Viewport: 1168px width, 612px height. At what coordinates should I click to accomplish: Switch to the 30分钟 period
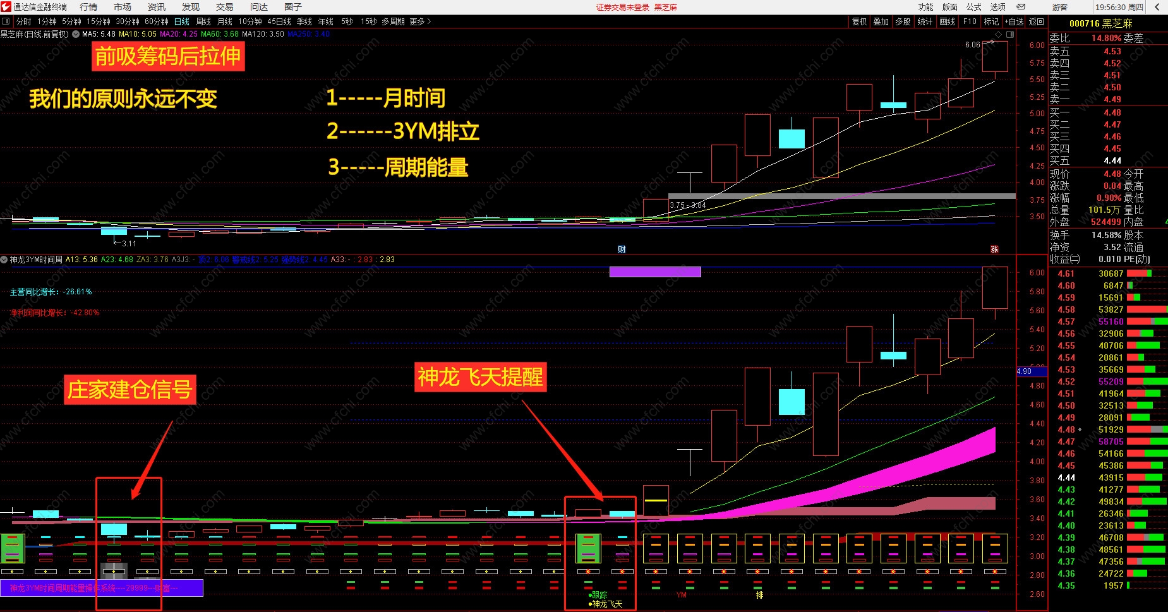coord(128,21)
